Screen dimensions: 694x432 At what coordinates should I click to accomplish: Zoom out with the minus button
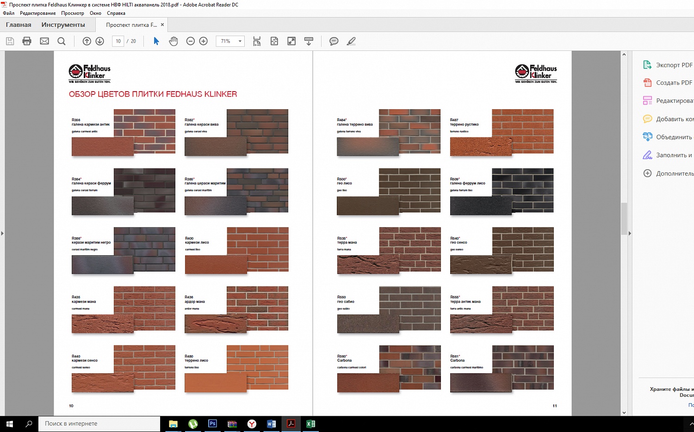tap(190, 41)
